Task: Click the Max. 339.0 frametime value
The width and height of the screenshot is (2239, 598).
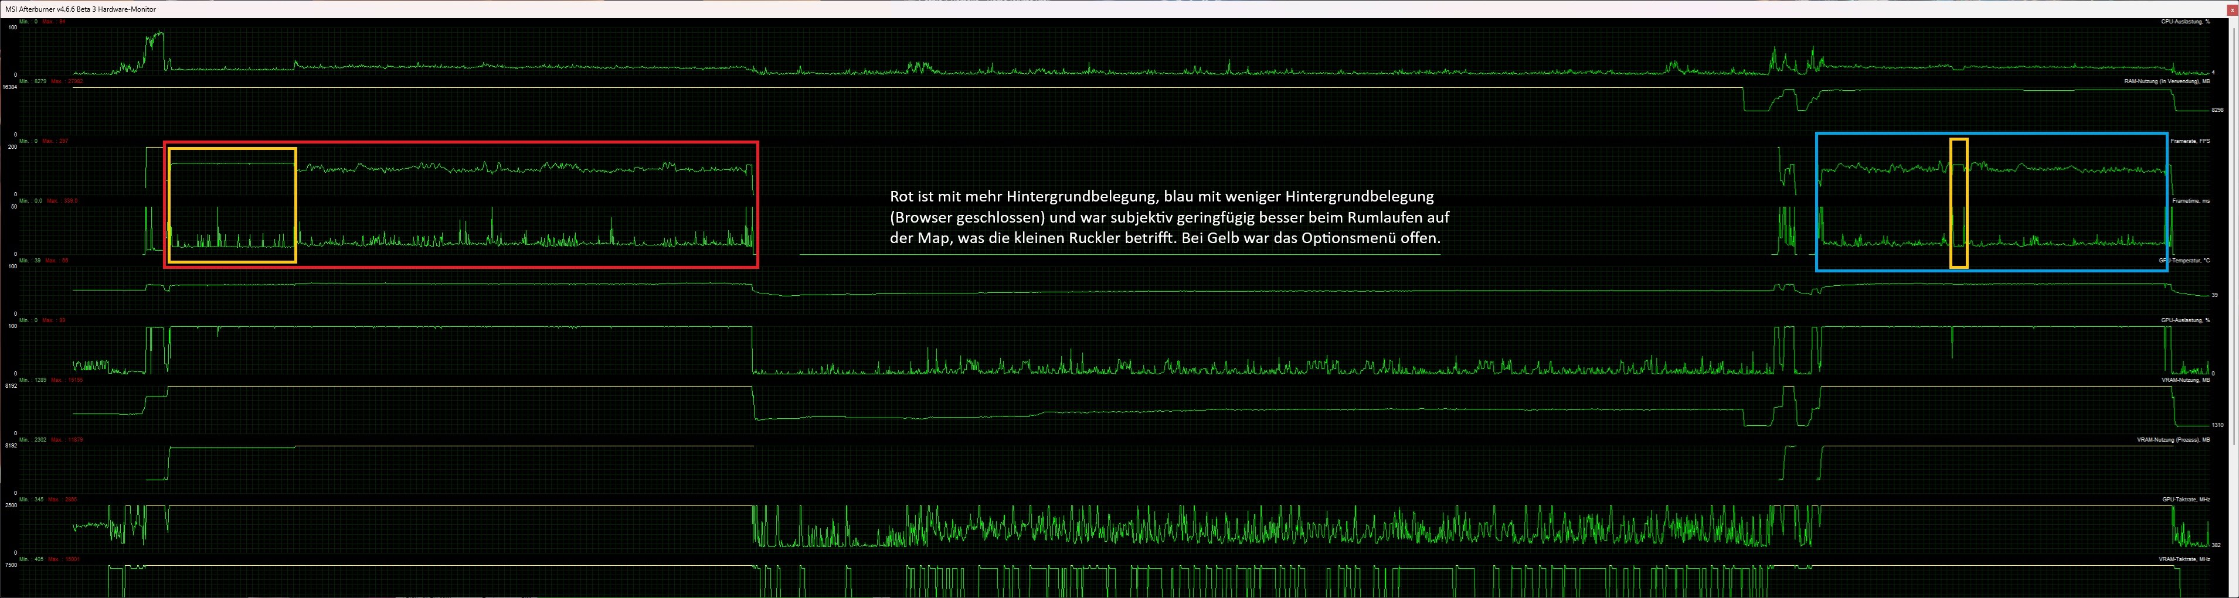Action: coord(62,201)
